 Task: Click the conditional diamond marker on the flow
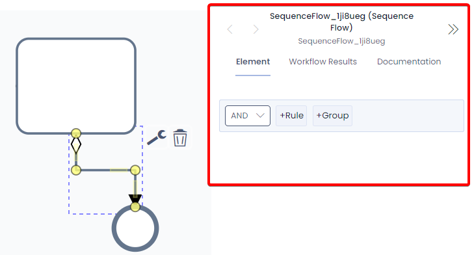pos(76,146)
